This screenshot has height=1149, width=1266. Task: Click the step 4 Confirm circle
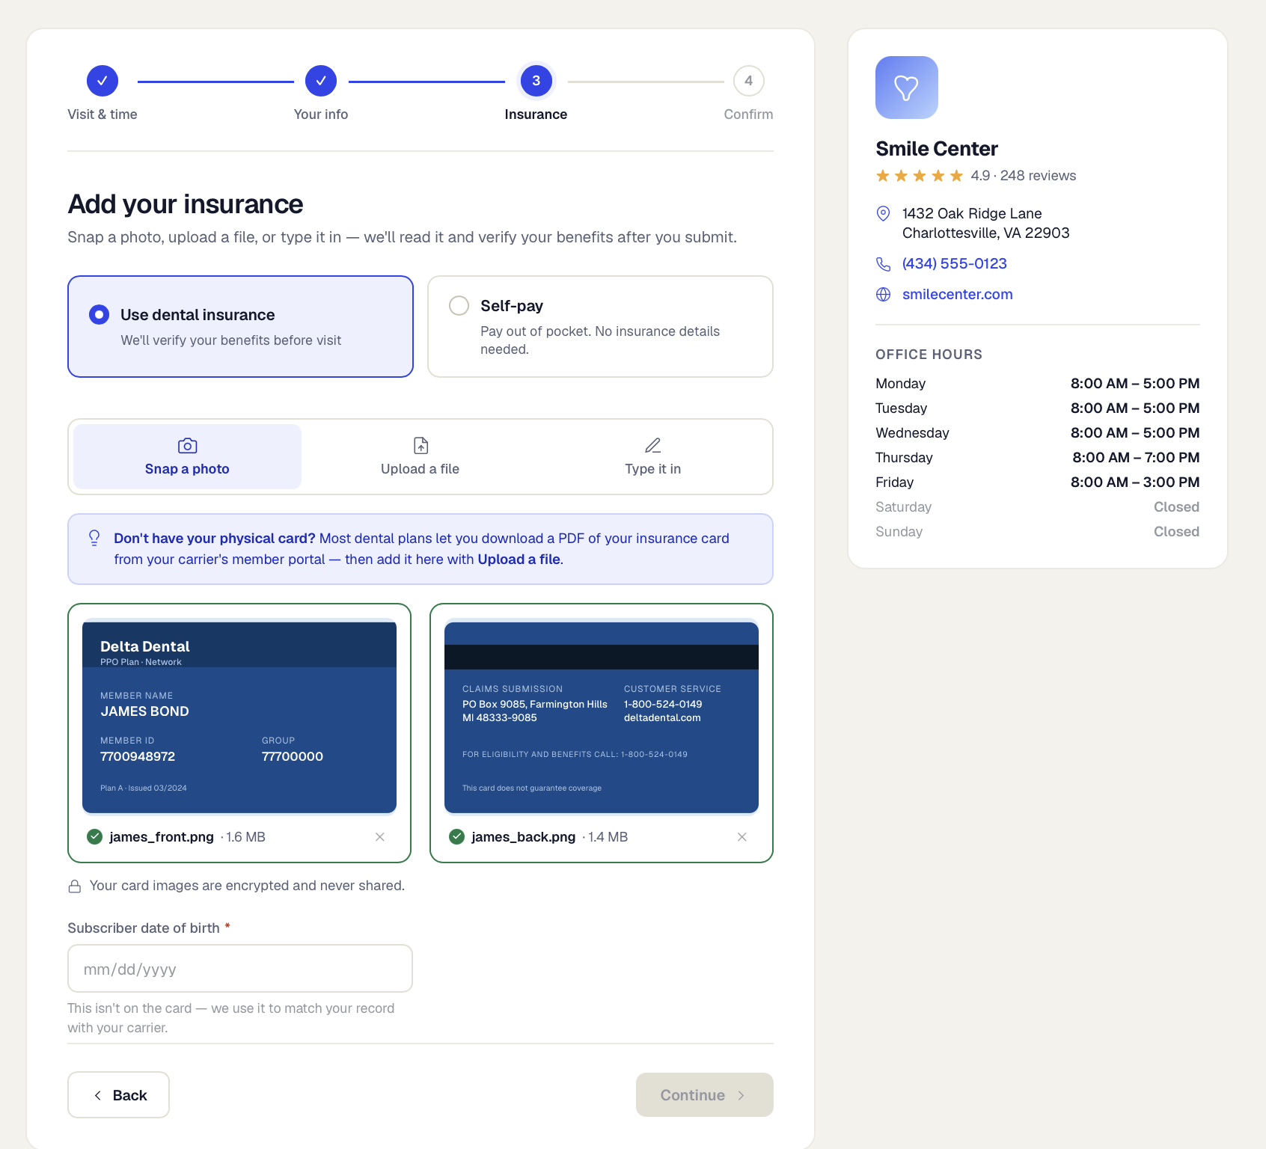748,81
